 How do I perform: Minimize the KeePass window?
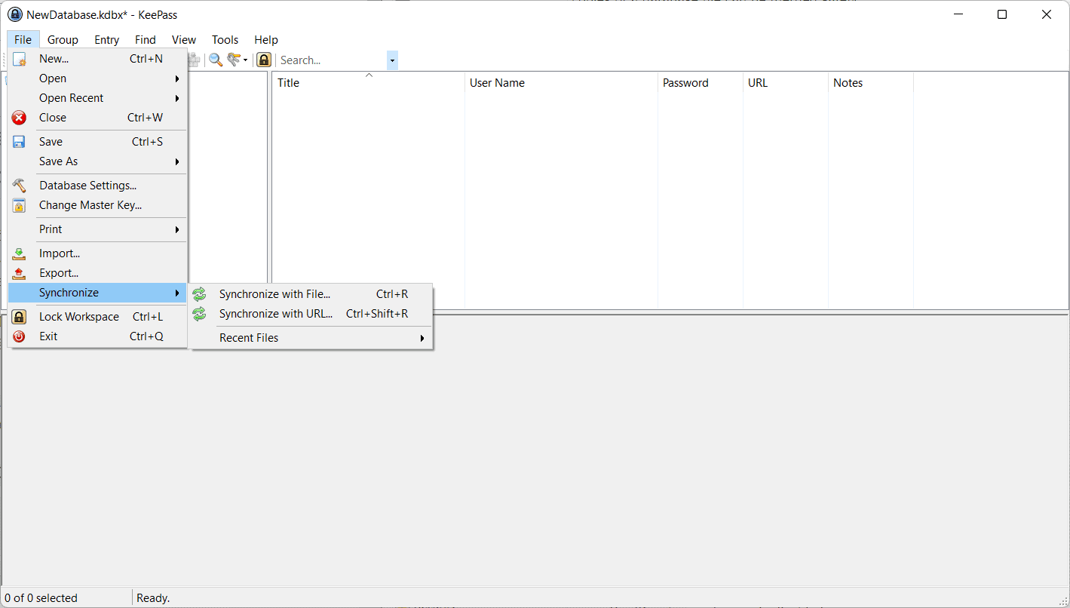click(x=958, y=14)
